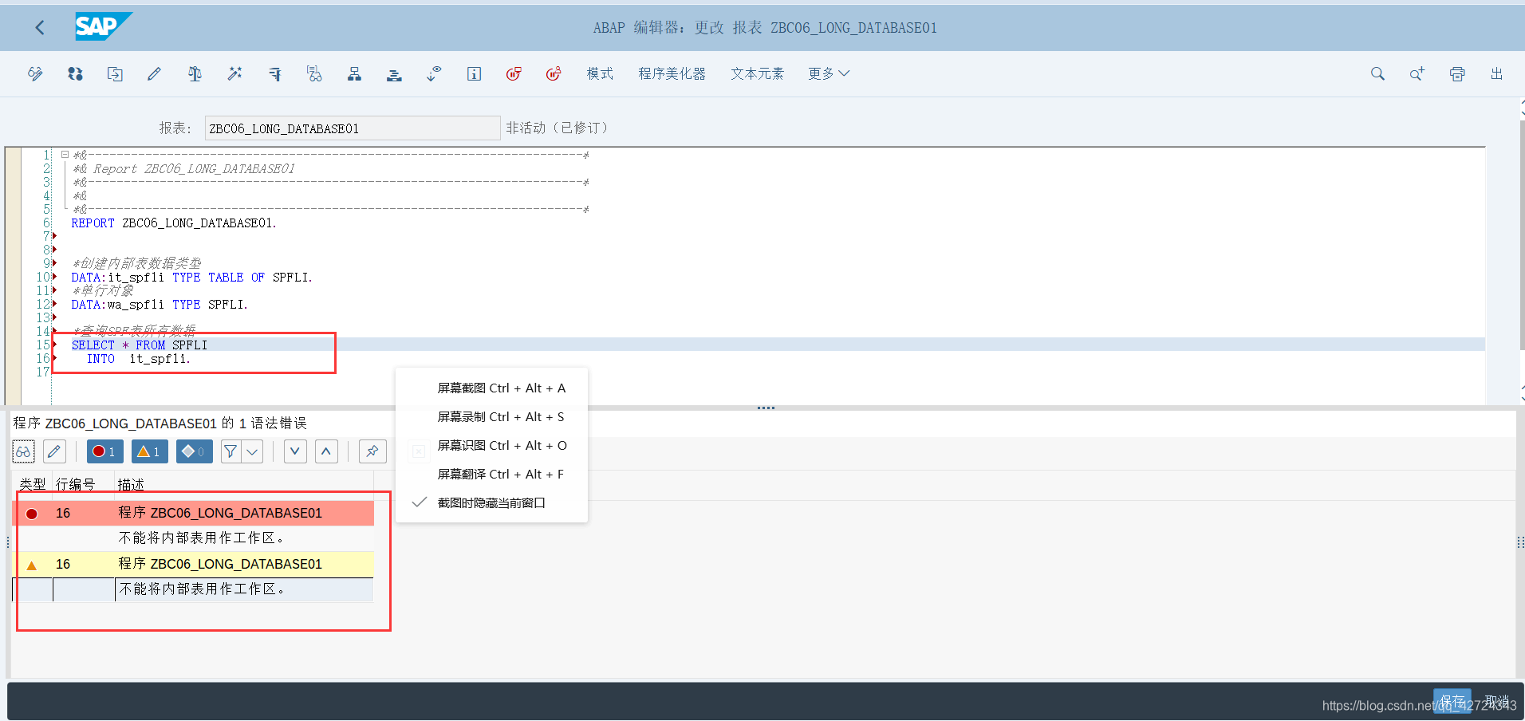This screenshot has width=1525, height=721.
Task: Click REPORT ZBC06_LONG_DATABASE01 code line
Action: coord(174,223)
